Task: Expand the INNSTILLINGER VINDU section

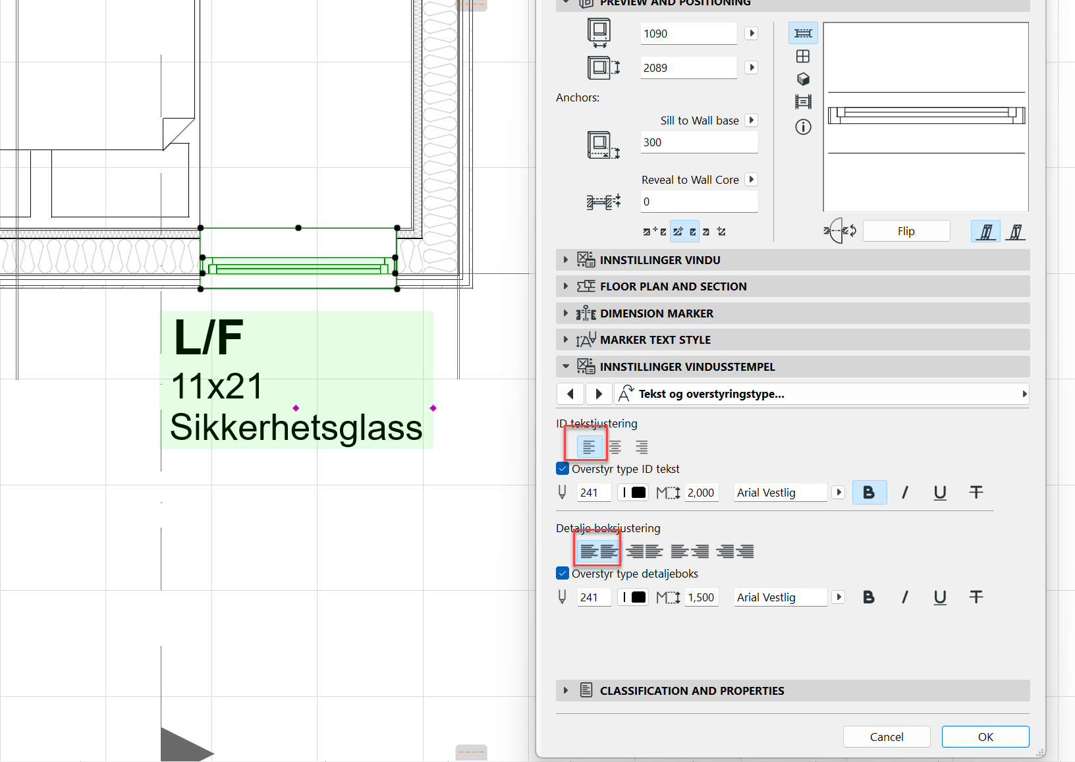Action: tap(566, 260)
